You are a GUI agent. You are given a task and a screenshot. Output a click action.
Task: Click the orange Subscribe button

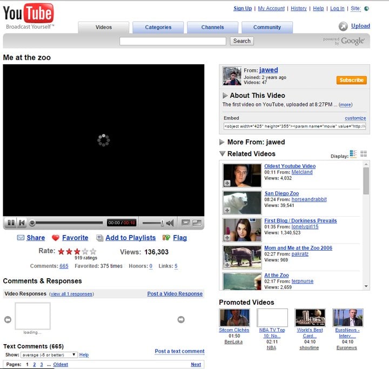[x=351, y=80]
